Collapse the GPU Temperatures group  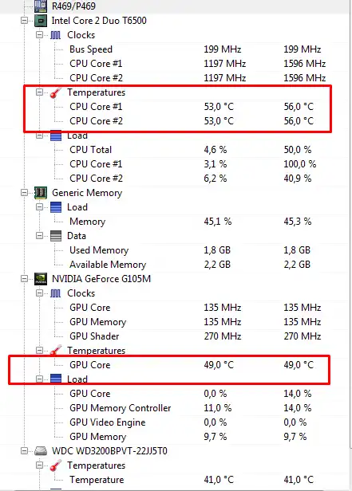(x=39, y=351)
